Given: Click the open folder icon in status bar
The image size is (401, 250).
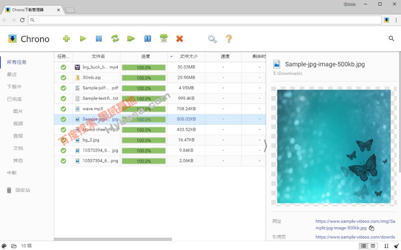Looking at the screenshot, I should pos(14,246).
